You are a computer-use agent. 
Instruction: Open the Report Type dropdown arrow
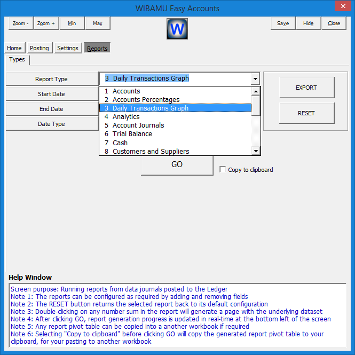255,79
